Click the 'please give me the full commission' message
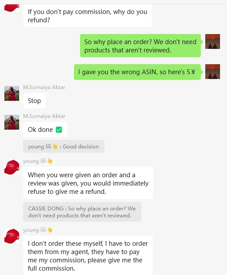The image size is (227, 275). (x=88, y=255)
